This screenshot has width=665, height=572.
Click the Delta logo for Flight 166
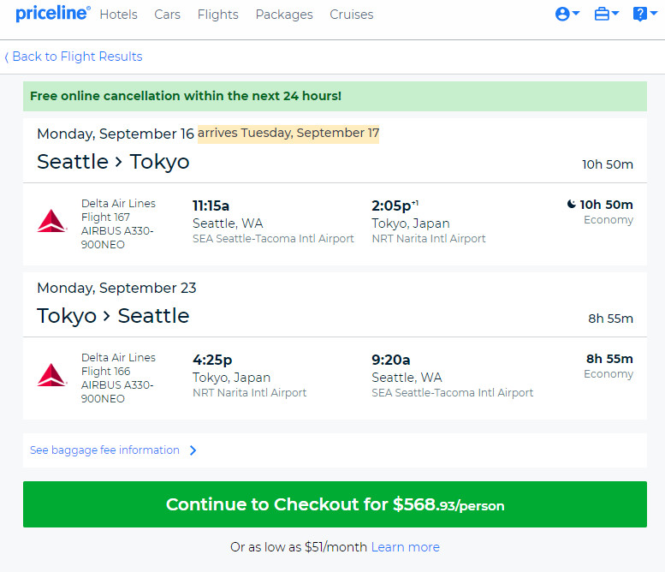click(x=51, y=375)
